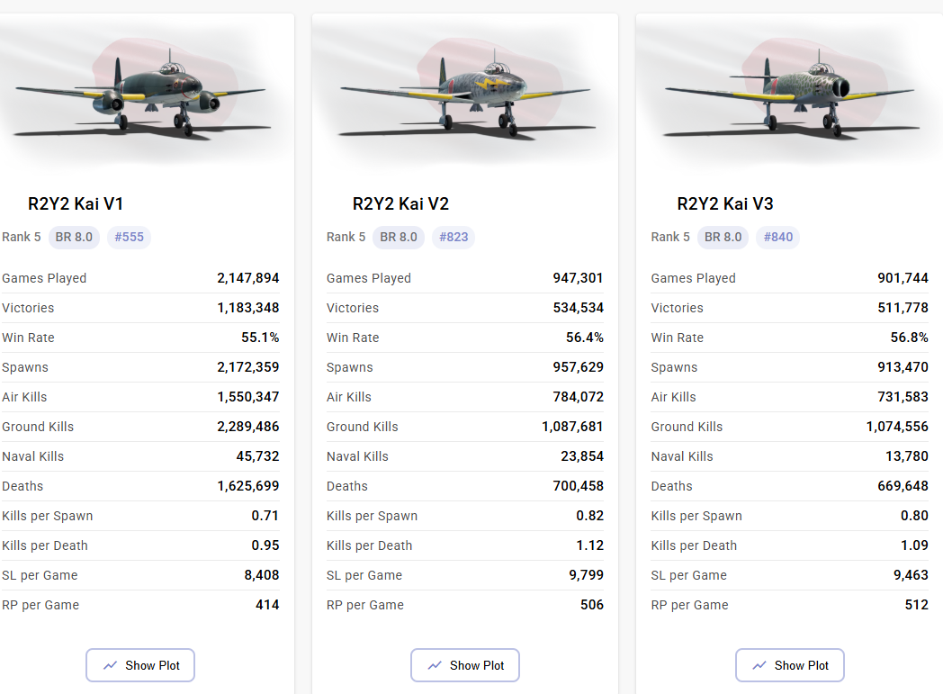Viewport: 943px width, 694px height.
Task: Click BR 8.0 badge on V1 card
Action: click(74, 237)
